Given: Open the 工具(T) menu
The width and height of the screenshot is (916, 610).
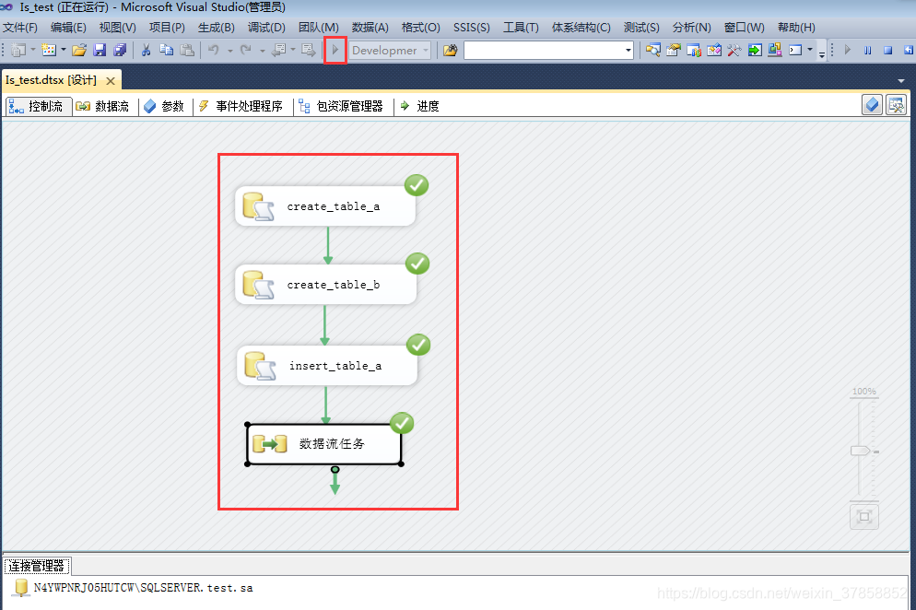Looking at the screenshot, I should (x=521, y=28).
